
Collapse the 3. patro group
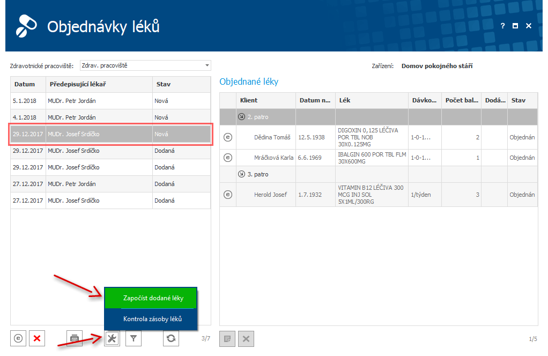click(x=241, y=174)
